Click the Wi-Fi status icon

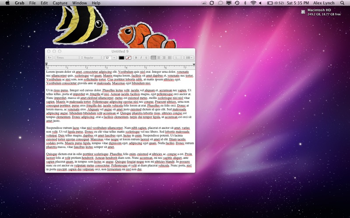coord(253,3)
